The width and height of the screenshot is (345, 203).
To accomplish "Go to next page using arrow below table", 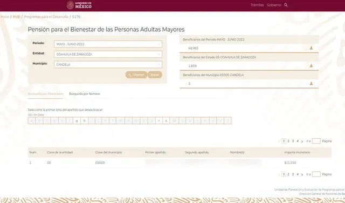I will coord(302,174).
